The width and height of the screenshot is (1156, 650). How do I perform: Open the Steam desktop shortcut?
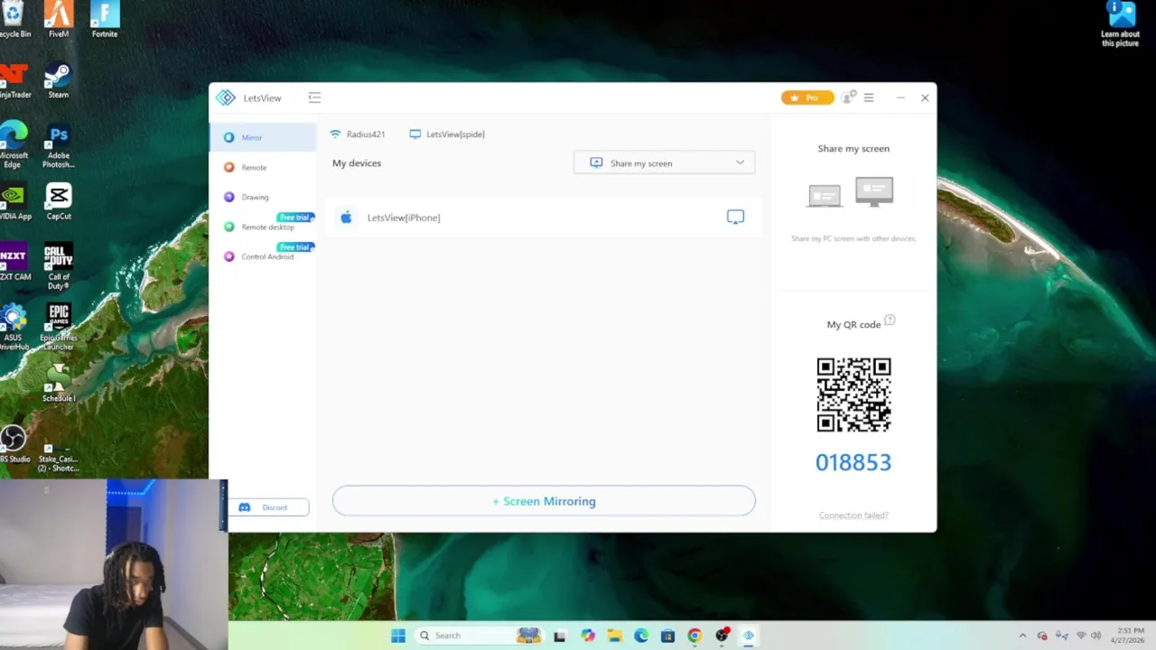point(59,80)
